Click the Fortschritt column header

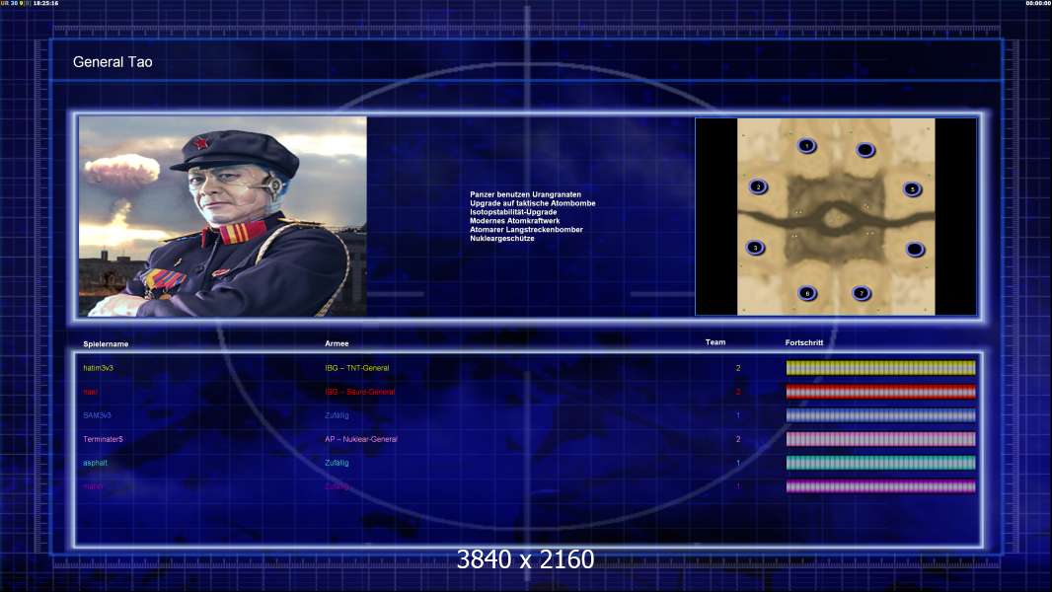pos(803,342)
